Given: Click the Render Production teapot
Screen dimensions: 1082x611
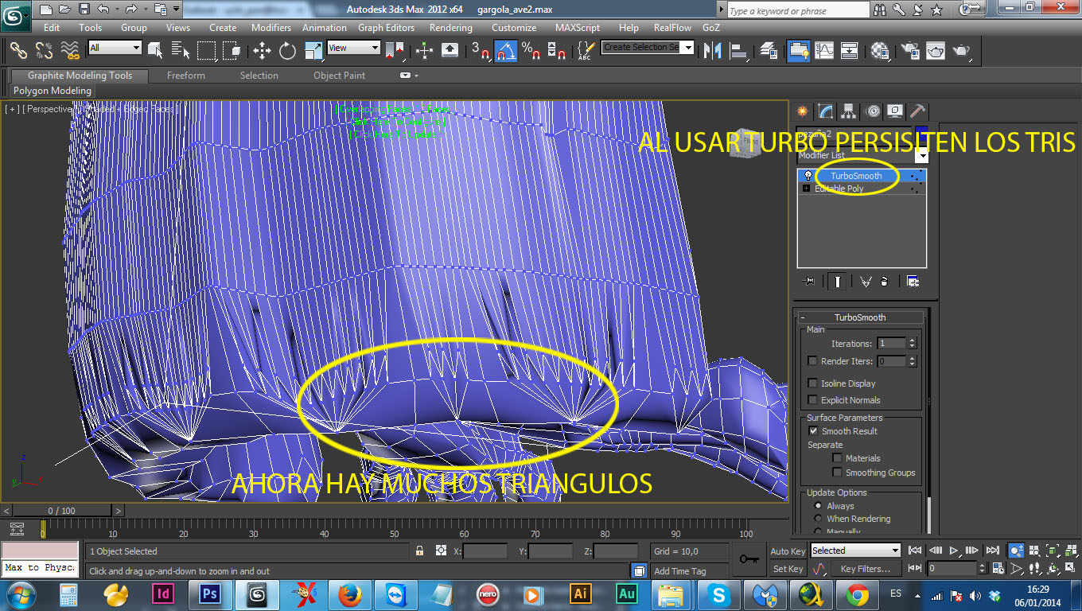Looking at the screenshot, I should click(962, 50).
